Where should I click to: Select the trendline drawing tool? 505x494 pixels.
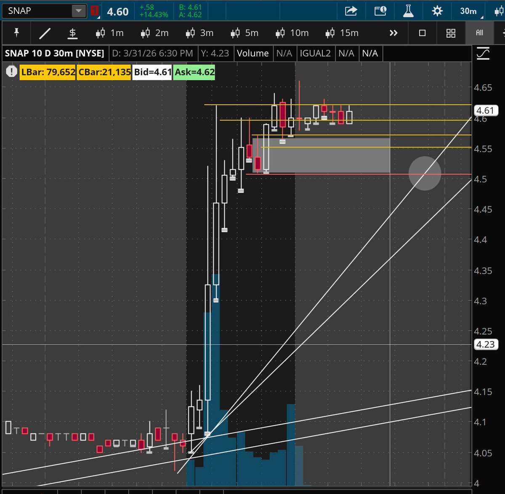pyautogui.click(x=45, y=33)
